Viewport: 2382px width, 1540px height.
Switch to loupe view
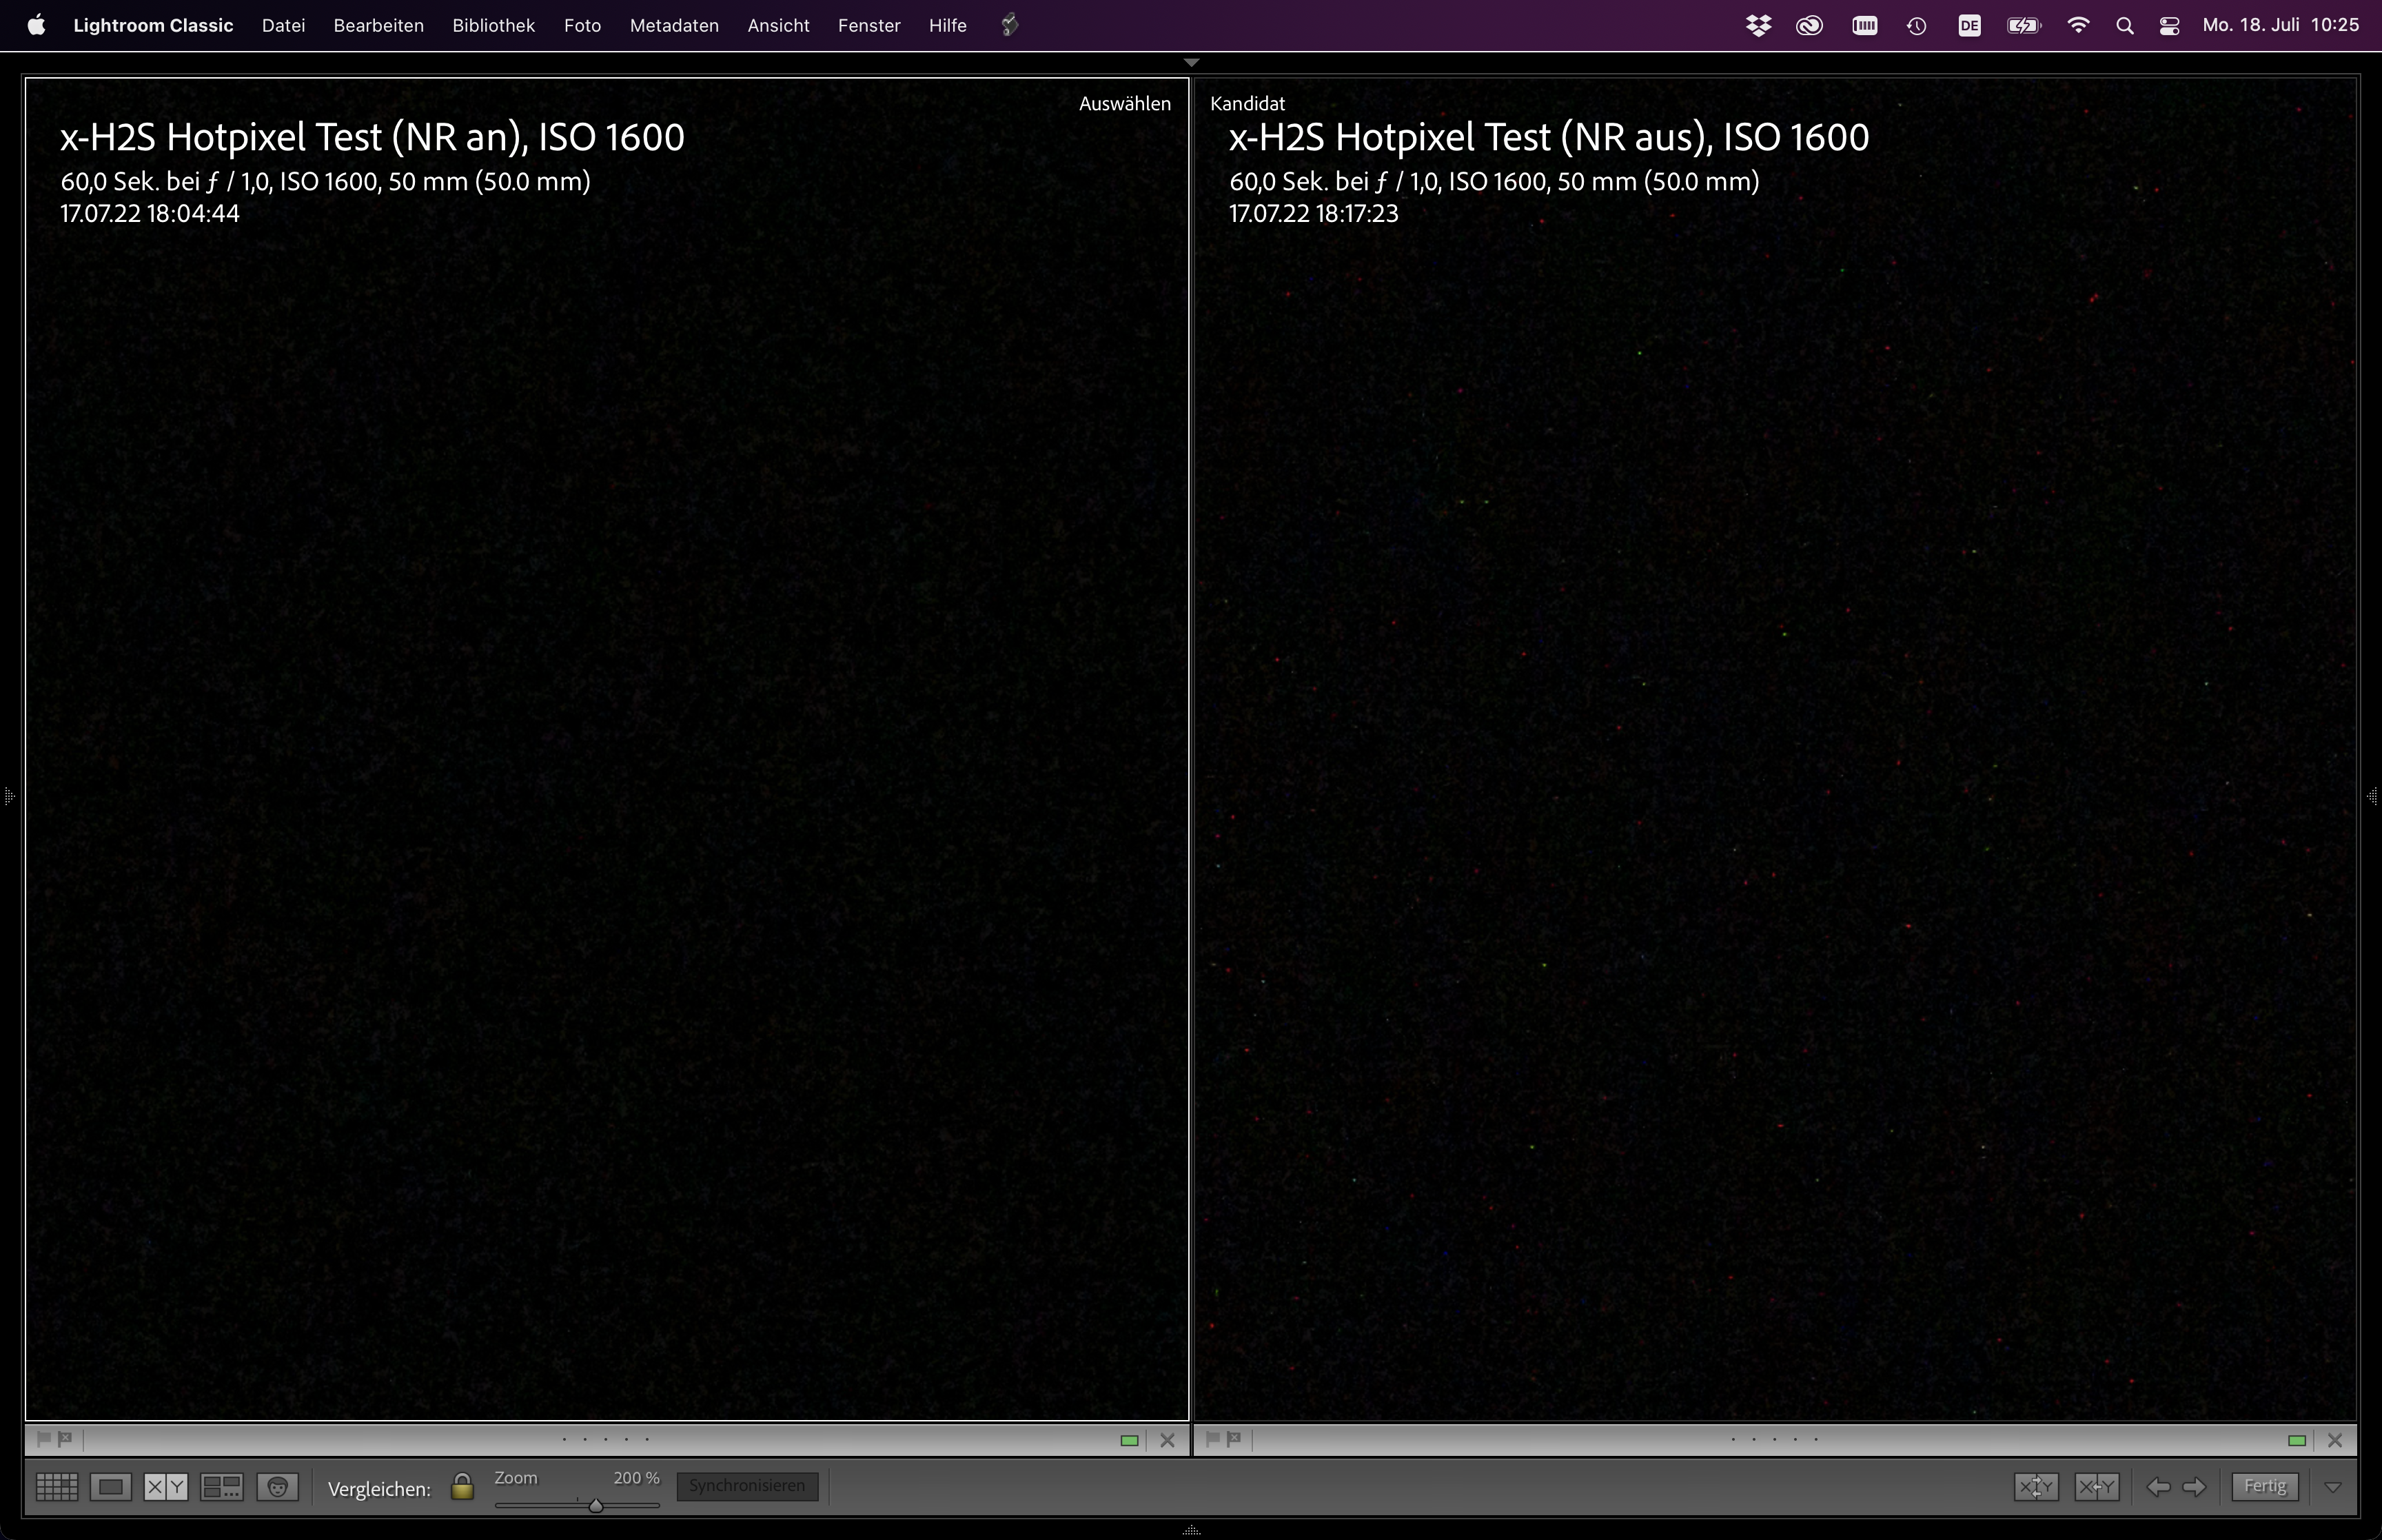[x=111, y=1487]
